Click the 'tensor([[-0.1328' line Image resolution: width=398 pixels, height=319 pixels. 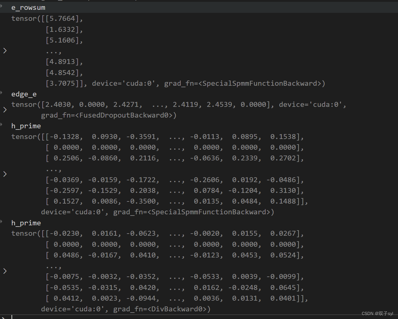[158, 137]
